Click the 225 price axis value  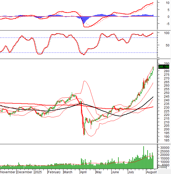(167, 111)
